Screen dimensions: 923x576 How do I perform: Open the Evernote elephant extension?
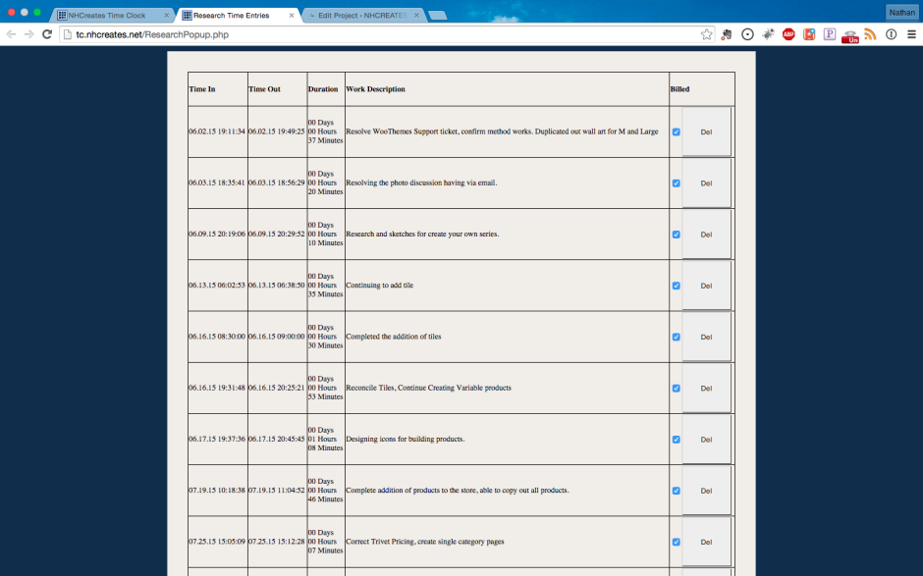[727, 34]
